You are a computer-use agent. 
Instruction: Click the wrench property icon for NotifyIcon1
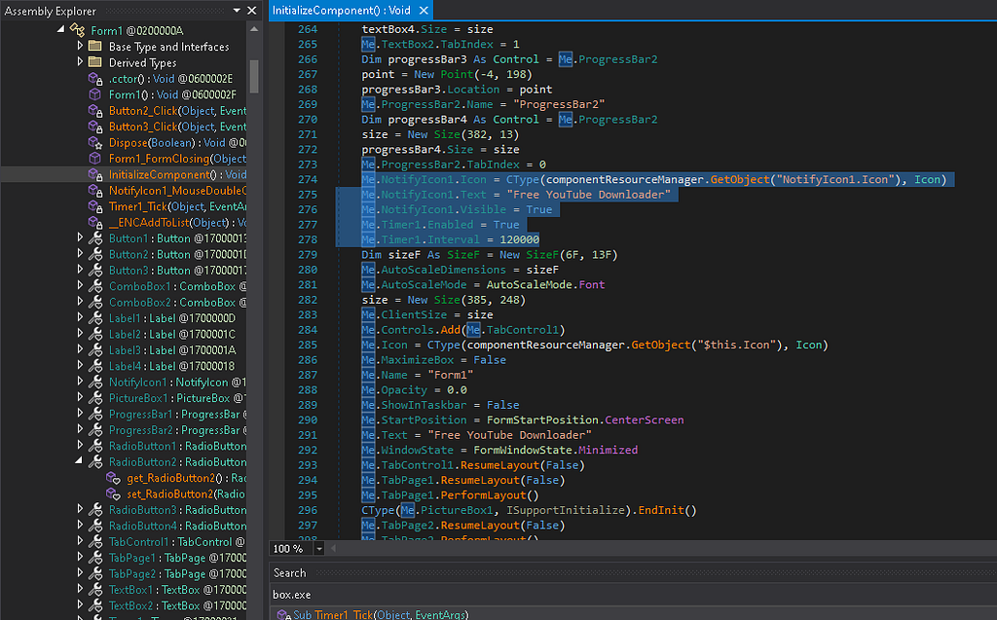(95, 383)
